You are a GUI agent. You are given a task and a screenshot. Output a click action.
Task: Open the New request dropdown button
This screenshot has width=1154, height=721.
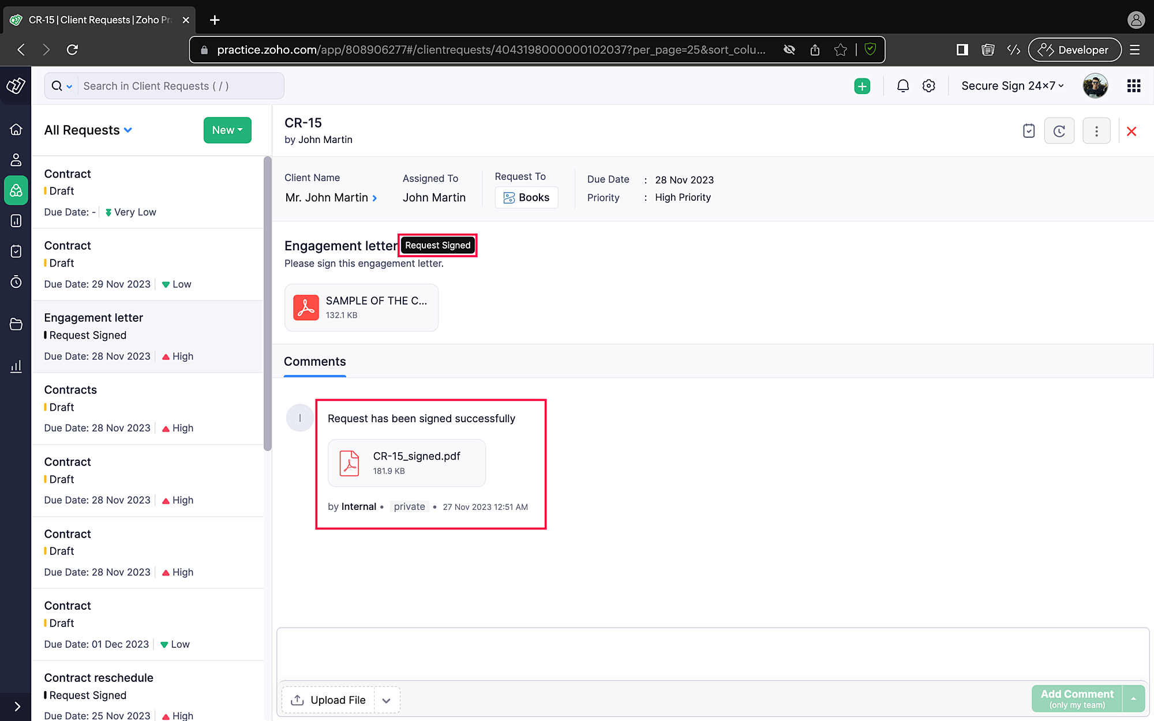pos(227,130)
